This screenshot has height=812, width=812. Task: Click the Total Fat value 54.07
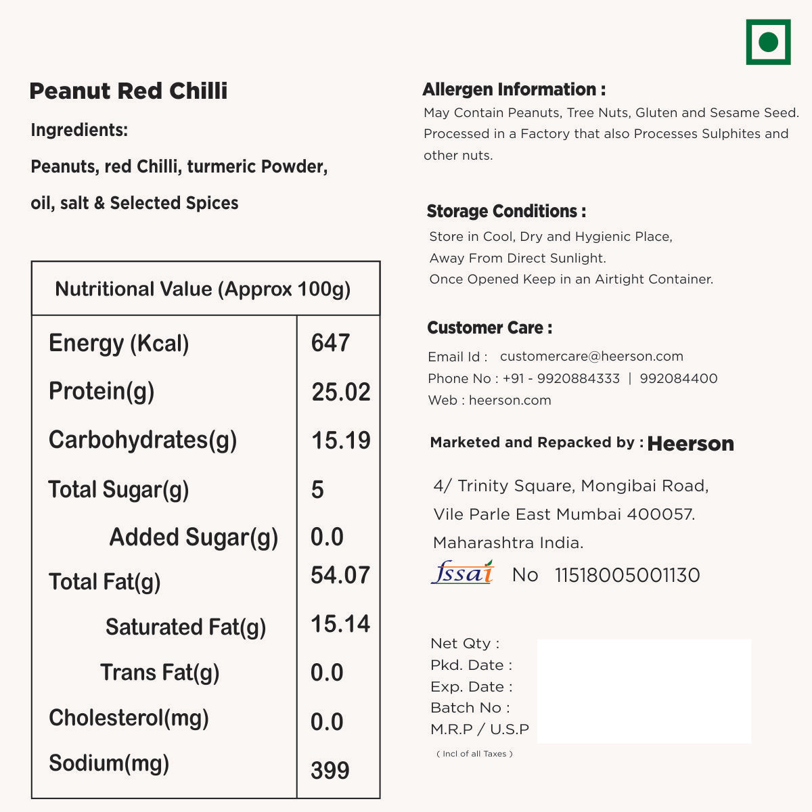(340, 575)
